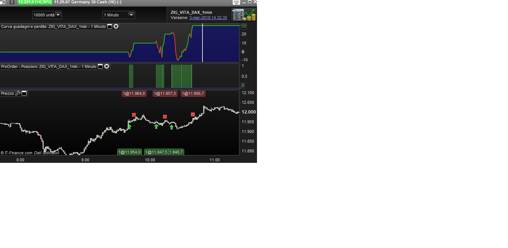
Task: Open version link 3-mar-2018 14.32.35
Action: (208, 18)
